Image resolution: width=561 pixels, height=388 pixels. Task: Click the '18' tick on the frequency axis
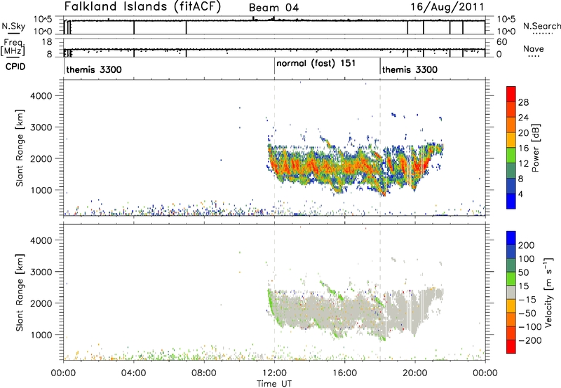47,42
